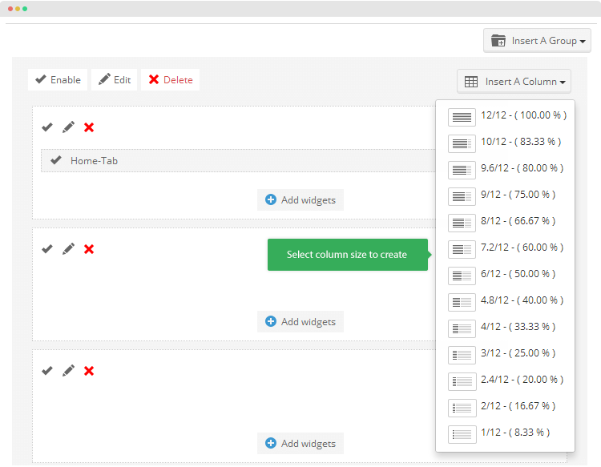Remove the second column with red X

tap(89, 249)
